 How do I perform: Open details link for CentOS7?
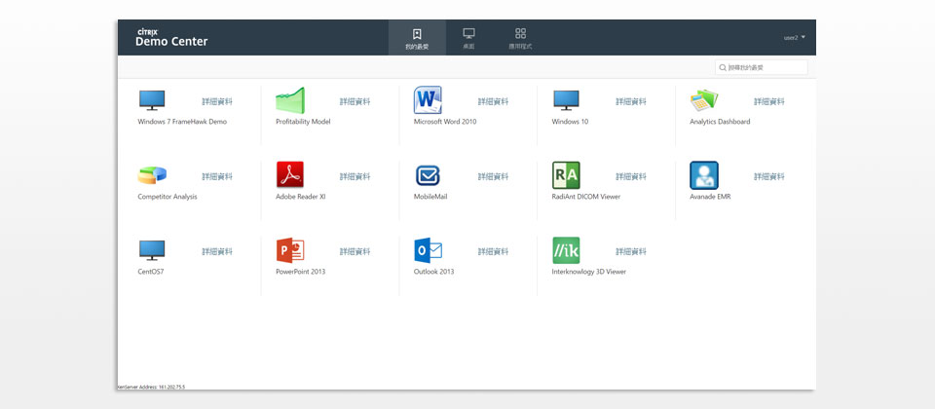pos(217,251)
